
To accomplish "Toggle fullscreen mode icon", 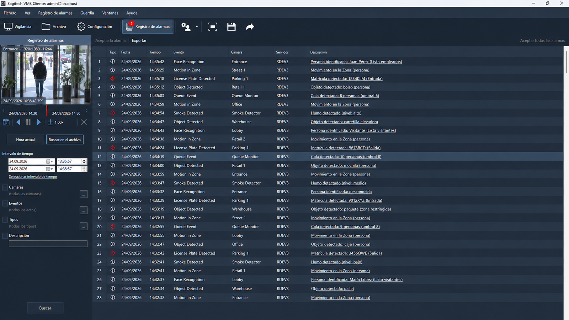I will (x=213, y=27).
